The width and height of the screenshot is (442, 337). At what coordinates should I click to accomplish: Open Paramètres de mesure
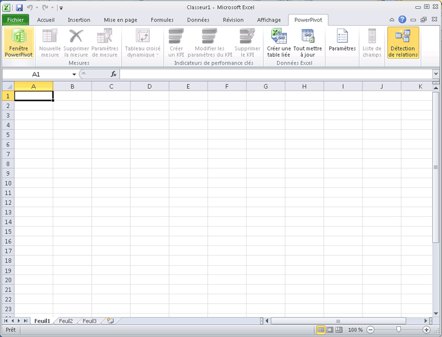click(105, 43)
